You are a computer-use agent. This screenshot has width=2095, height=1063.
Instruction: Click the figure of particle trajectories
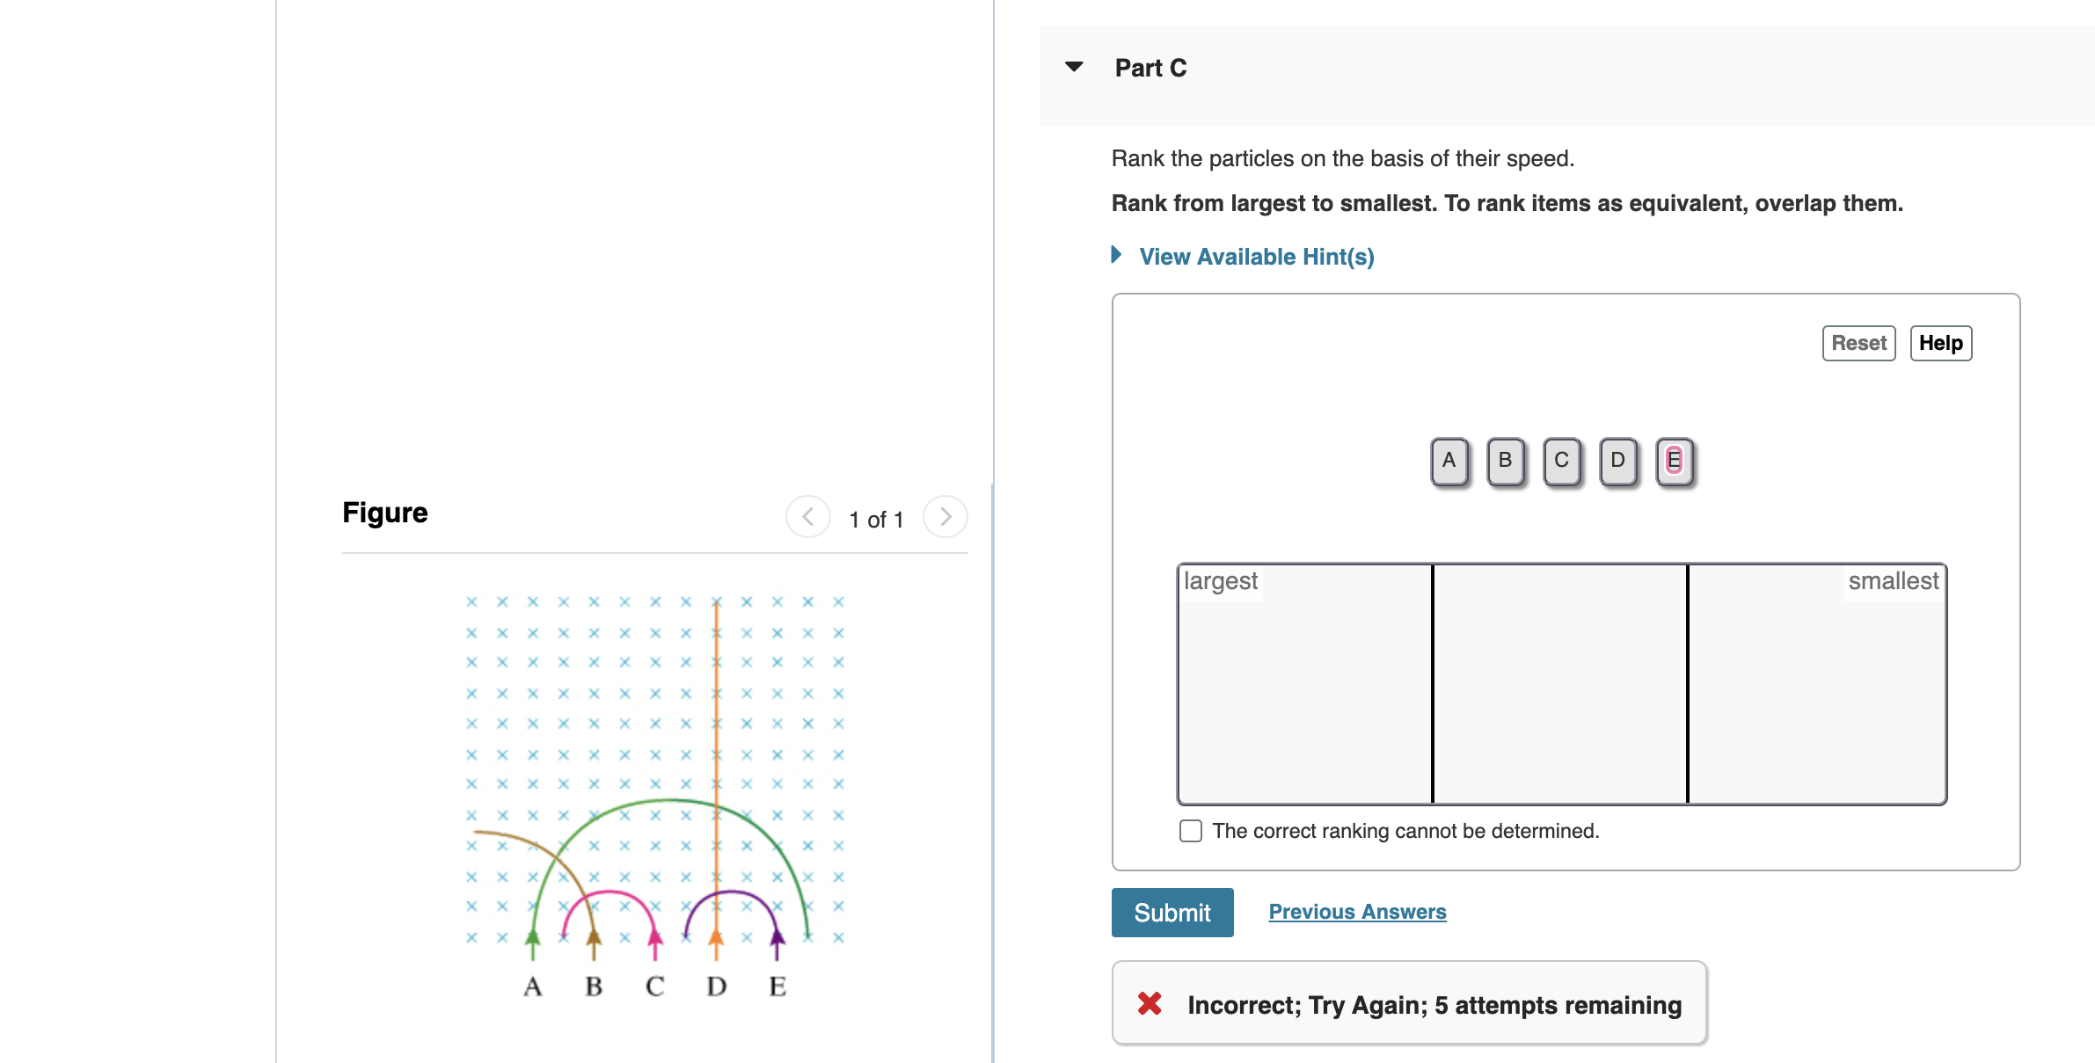pos(655,791)
